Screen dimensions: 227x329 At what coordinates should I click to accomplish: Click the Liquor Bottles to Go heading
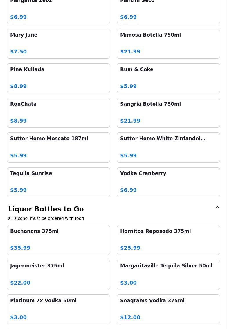[x=46, y=209]
